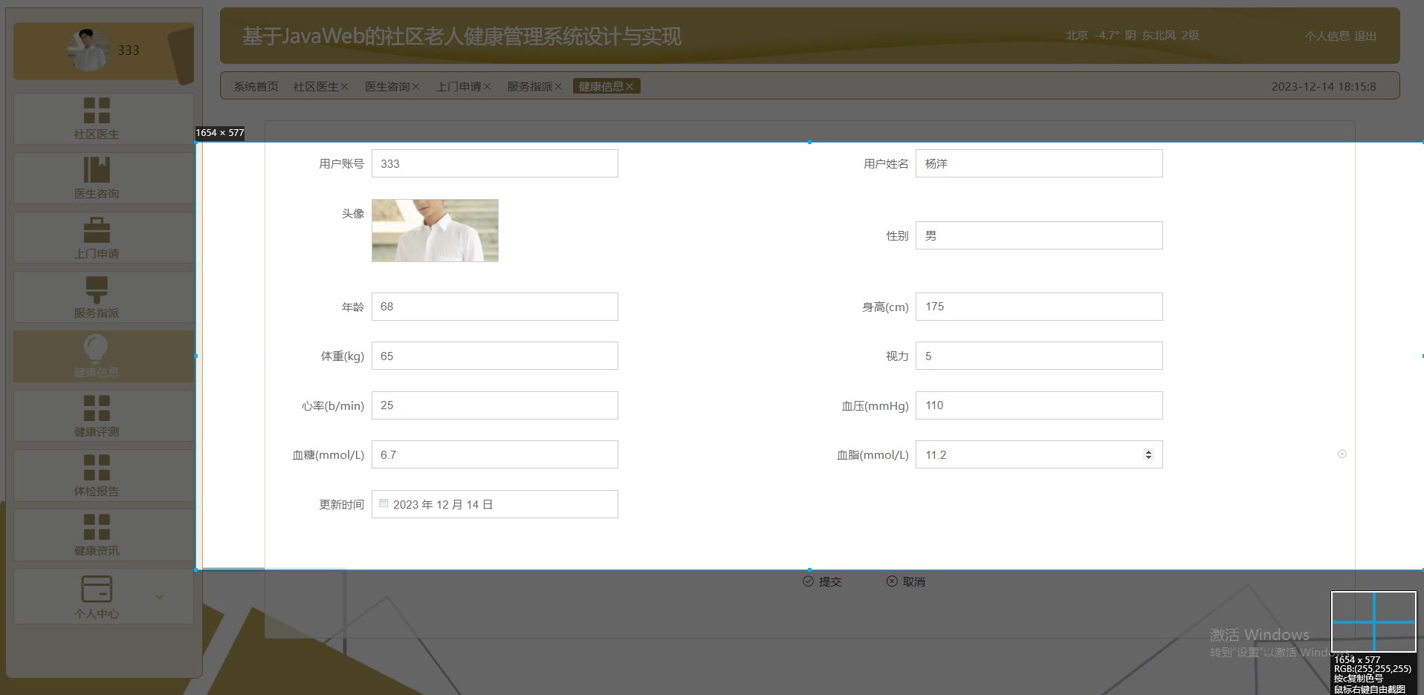Screen dimensions: 1424x695
Task: Switch to 医生咨询 tab
Action: pyautogui.click(x=387, y=87)
